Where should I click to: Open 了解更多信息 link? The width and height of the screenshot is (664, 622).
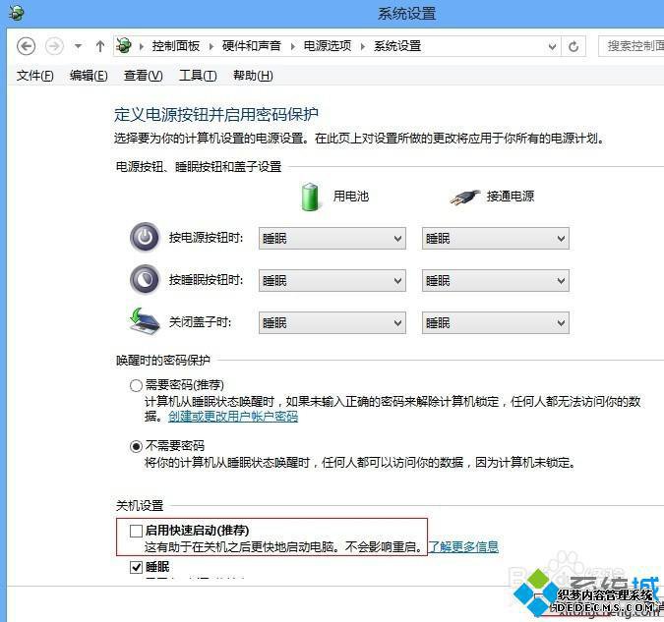(463, 546)
